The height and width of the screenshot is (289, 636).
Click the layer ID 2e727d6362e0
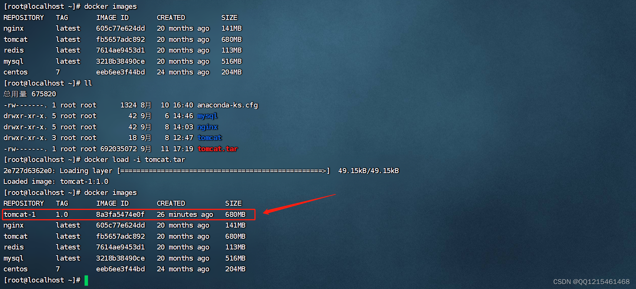click(28, 171)
